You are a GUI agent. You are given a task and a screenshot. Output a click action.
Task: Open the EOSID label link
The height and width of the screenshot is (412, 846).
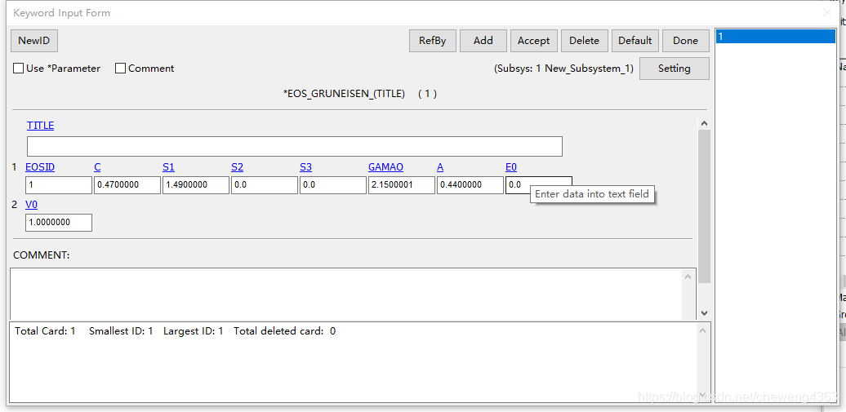pyautogui.click(x=40, y=168)
